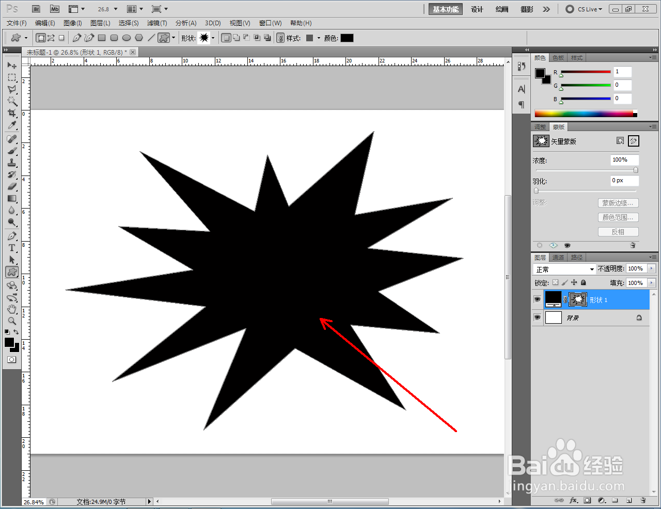The width and height of the screenshot is (661, 509).
Task: Choose Ellipse shape in options bar
Action: click(x=127, y=38)
